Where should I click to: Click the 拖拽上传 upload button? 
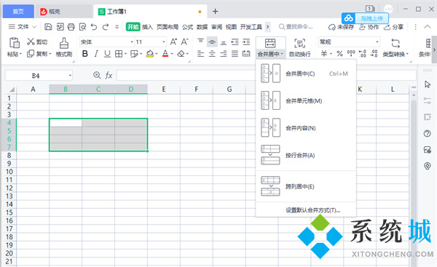point(365,18)
